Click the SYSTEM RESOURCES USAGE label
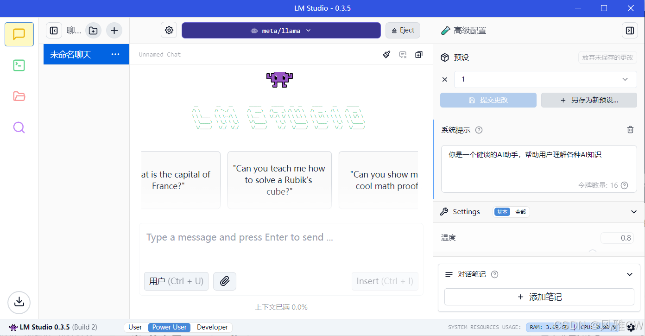645x336 pixels. pyautogui.click(x=484, y=327)
